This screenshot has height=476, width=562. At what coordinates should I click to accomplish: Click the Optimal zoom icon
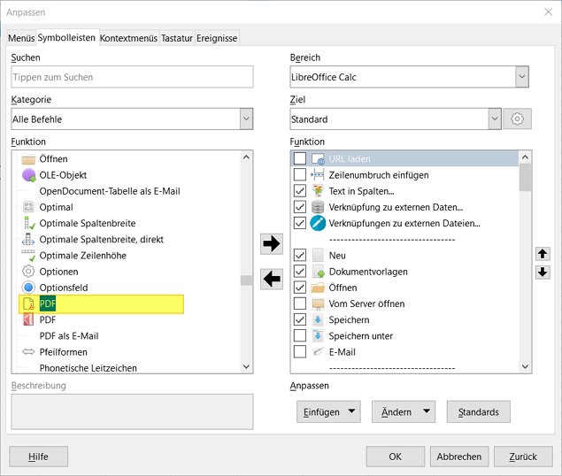coord(28,207)
